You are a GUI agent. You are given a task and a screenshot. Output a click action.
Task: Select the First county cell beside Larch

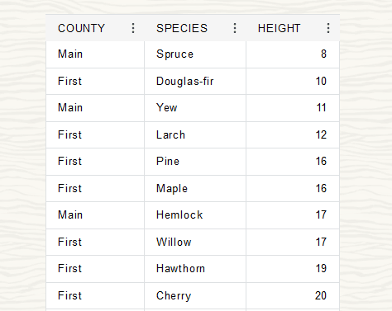[95, 135]
